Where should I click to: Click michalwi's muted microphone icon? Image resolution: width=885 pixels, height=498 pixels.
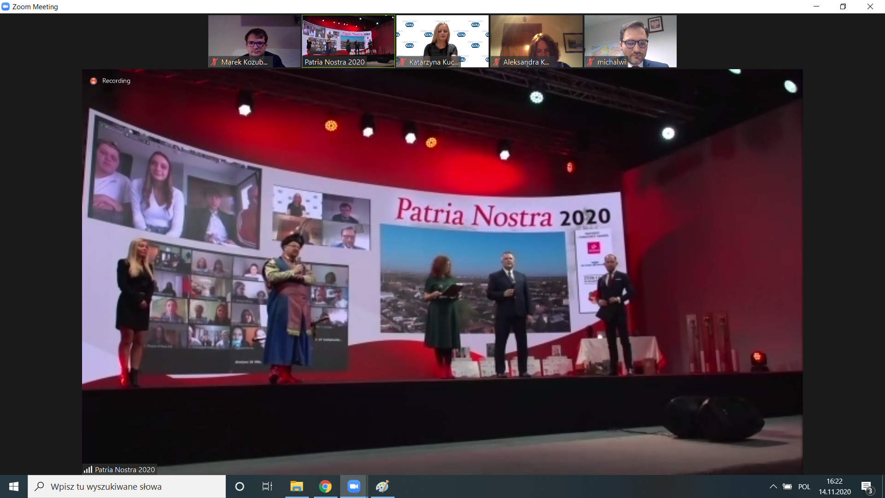coord(590,62)
